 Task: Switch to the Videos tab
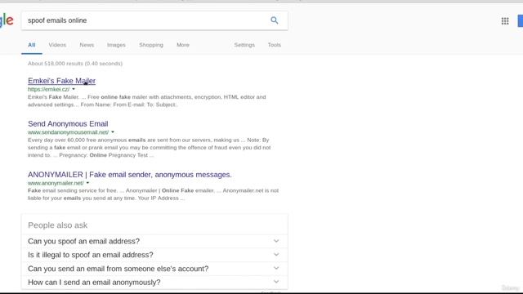tap(57, 45)
